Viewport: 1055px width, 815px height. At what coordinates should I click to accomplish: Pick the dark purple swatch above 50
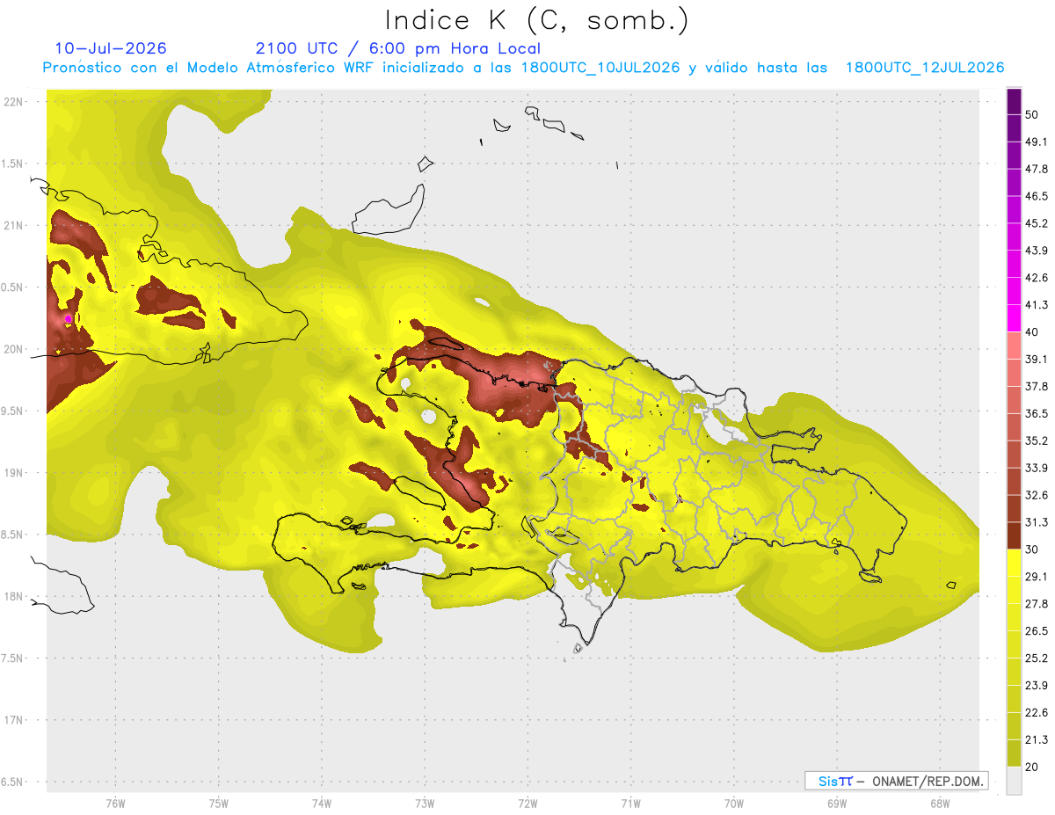pyautogui.click(x=1014, y=101)
